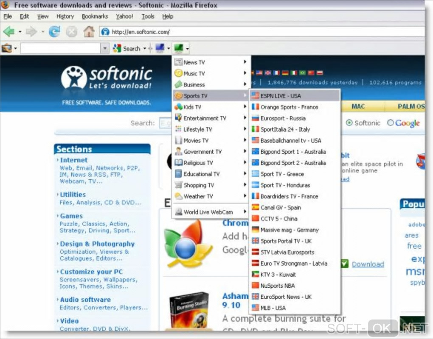Open the Entertainment TV submenu
Image resolution: width=433 pixels, height=339 pixels.
211,118
